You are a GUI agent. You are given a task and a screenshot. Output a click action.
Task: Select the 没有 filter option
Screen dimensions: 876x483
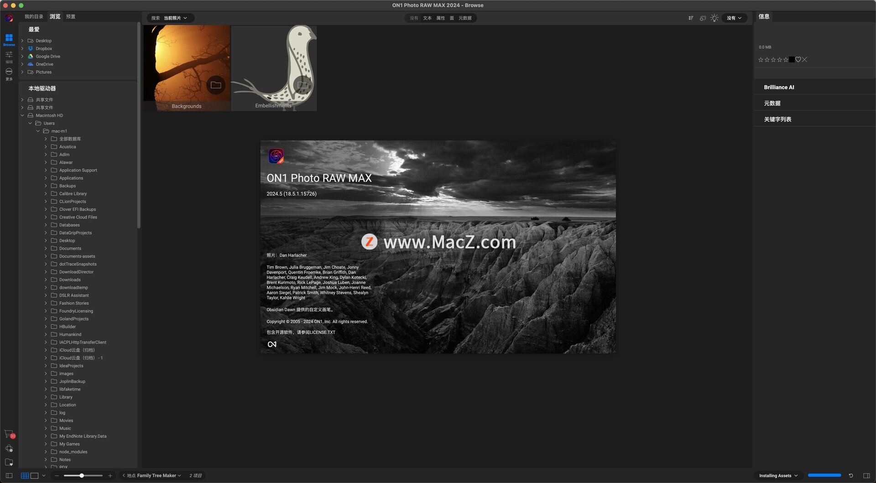(414, 18)
